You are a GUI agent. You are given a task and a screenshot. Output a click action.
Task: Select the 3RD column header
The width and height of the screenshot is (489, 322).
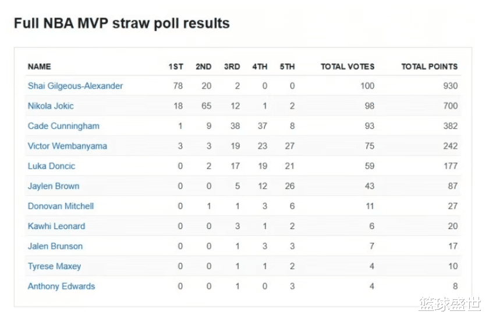tap(232, 67)
